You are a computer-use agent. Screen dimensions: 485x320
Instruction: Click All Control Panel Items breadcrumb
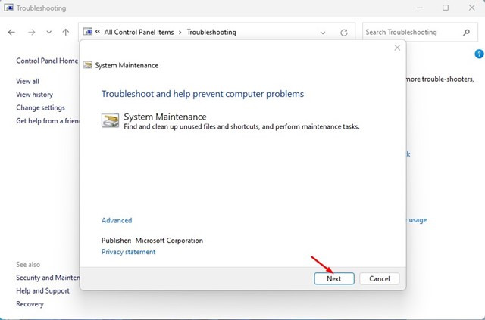(139, 32)
